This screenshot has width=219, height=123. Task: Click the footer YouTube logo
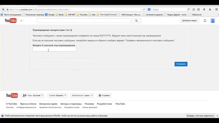coord(12,95)
